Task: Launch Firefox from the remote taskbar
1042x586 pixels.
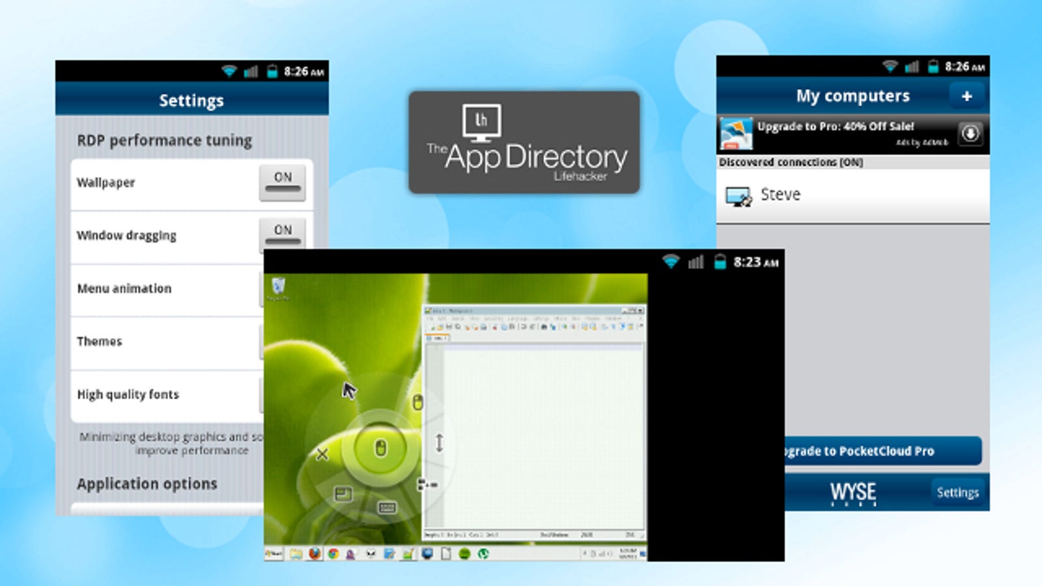Action: (315, 553)
